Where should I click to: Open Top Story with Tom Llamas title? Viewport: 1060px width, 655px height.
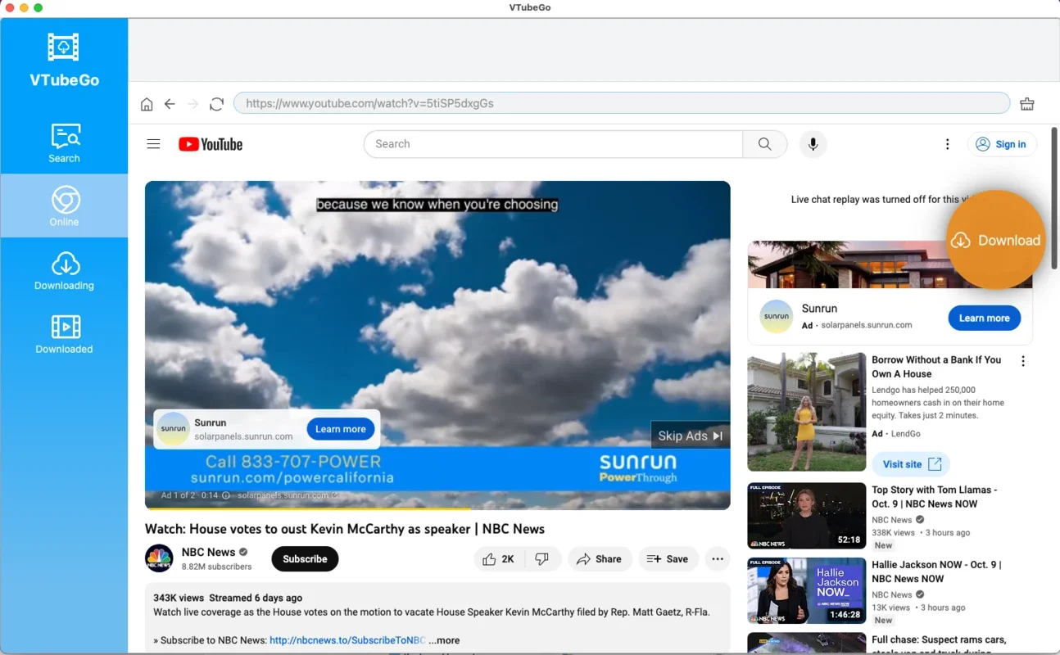[x=935, y=497]
